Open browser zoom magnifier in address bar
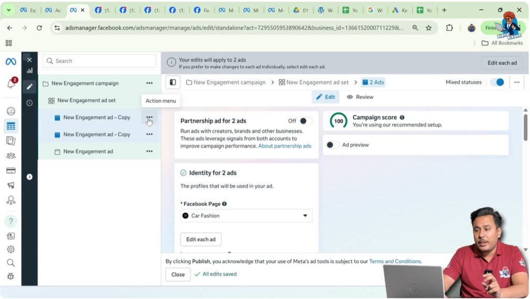The image size is (530, 299). [x=415, y=28]
